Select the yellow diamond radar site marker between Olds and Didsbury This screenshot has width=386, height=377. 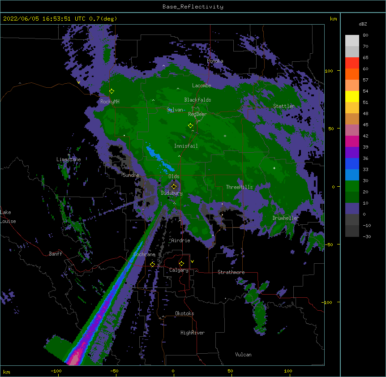tap(174, 187)
